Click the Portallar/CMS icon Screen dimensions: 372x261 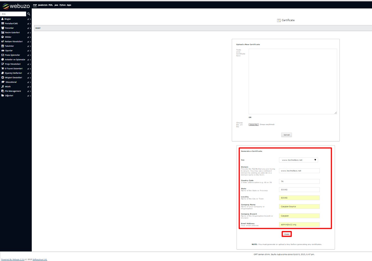pos(3,23)
